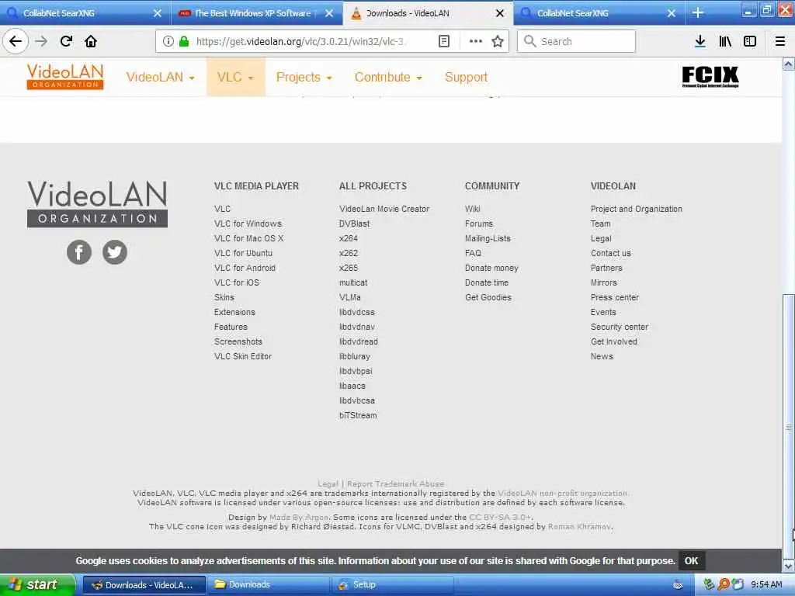Screen dimensions: 795x596
Task: Open the VLMa project link
Action: 350,297
